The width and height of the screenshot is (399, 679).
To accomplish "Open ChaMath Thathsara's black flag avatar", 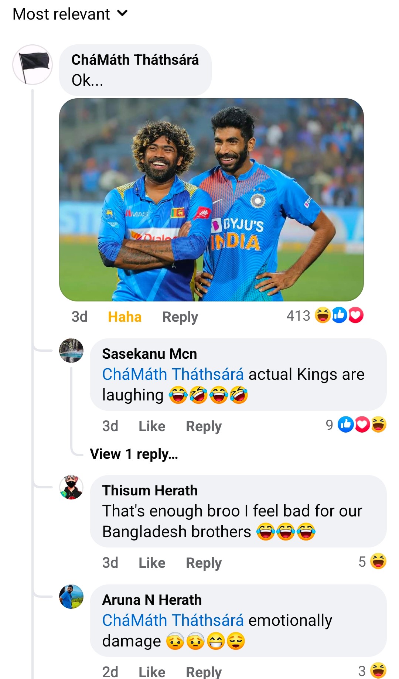I will (33, 65).
